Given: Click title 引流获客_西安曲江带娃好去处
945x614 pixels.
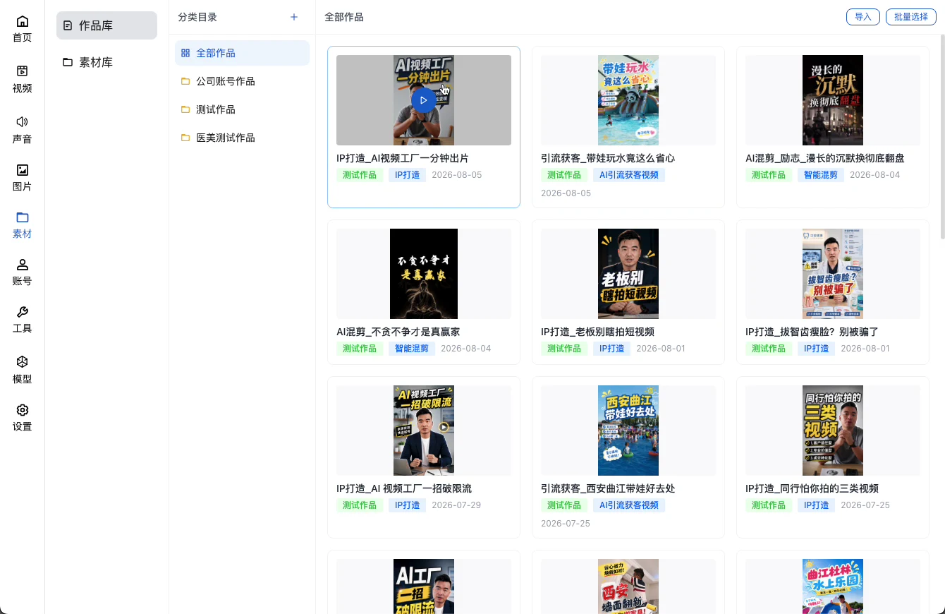Looking at the screenshot, I should click(x=608, y=488).
